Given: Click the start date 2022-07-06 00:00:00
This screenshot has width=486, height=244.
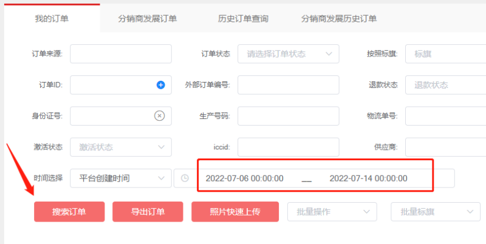Looking at the screenshot, I should point(245,178).
